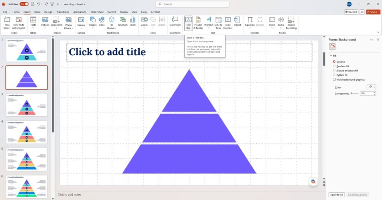The height and width of the screenshot is (200, 382).
Task: Open the File menu
Action: click(x=5, y=12)
